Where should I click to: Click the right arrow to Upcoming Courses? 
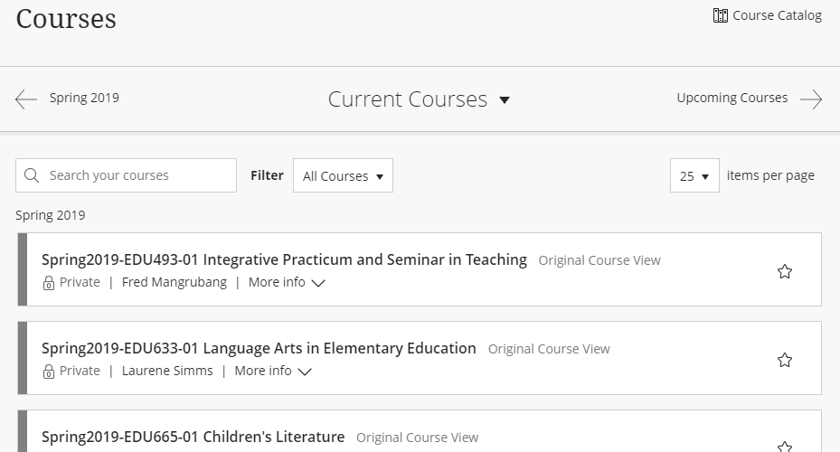pyautogui.click(x=811, y=99)
